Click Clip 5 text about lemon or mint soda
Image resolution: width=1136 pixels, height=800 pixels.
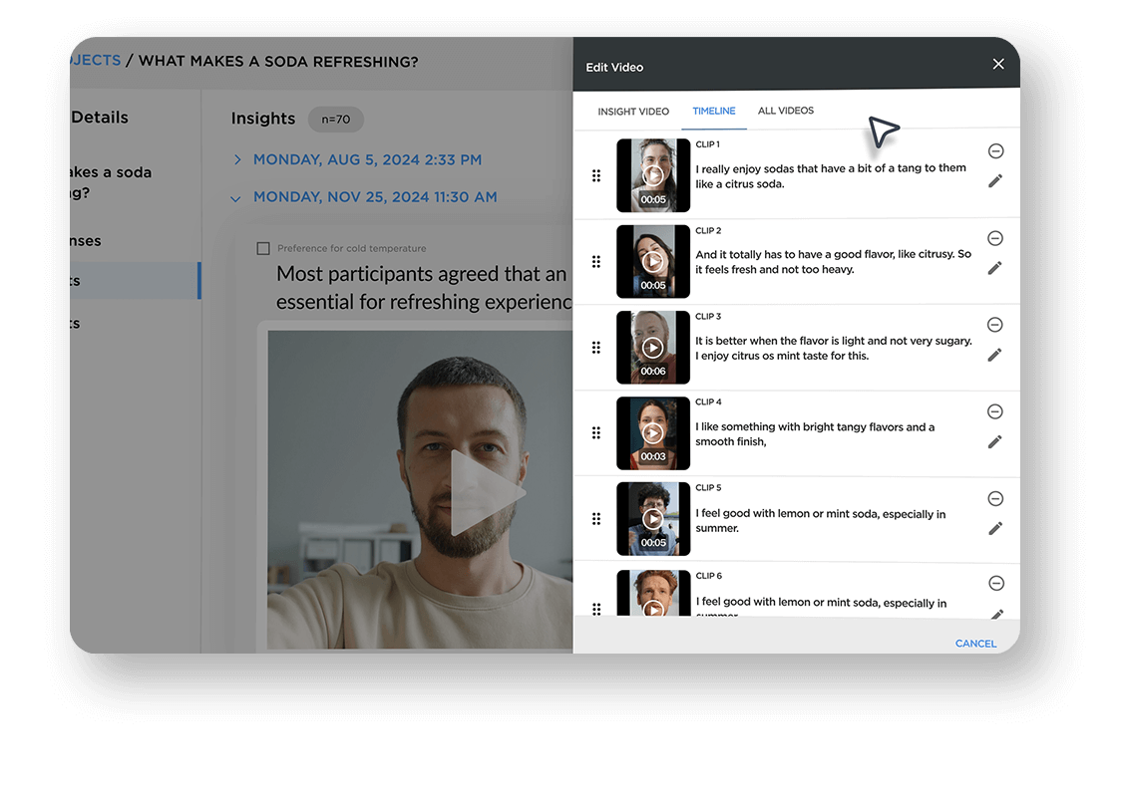[x=821, y=520]
